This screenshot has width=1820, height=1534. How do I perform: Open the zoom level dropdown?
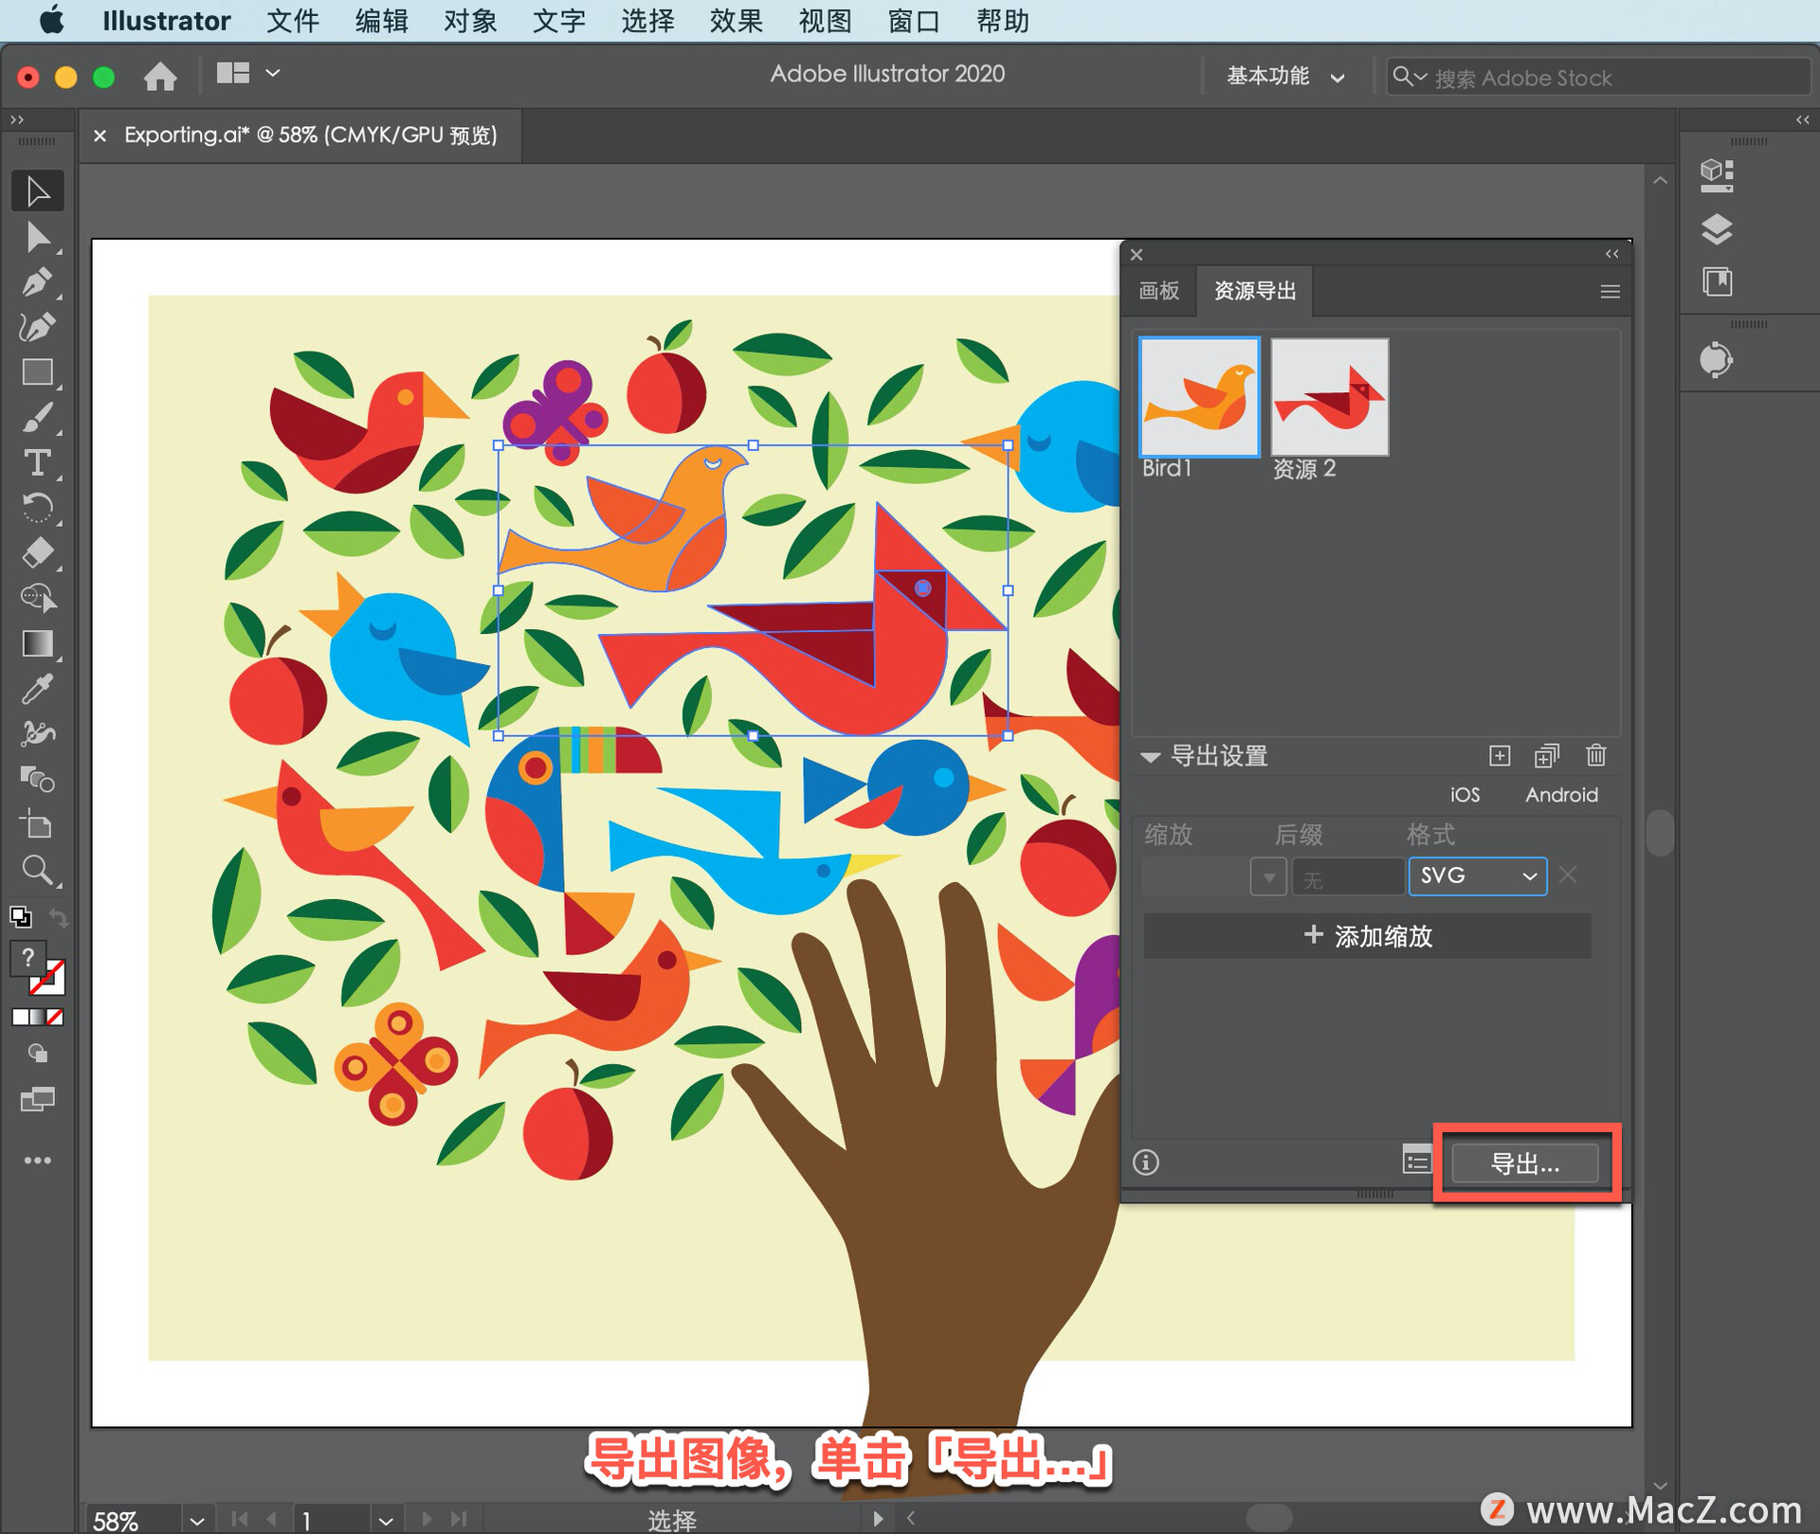pos(196,1520)
